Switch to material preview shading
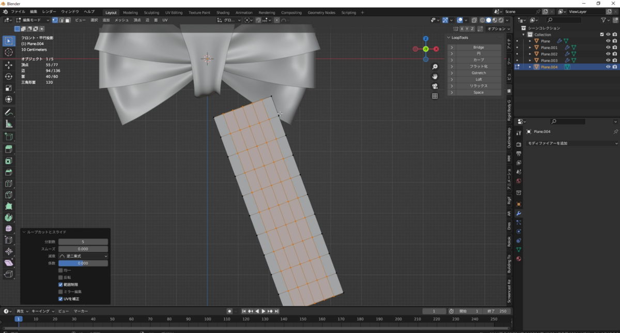 (x=494, y=20)
